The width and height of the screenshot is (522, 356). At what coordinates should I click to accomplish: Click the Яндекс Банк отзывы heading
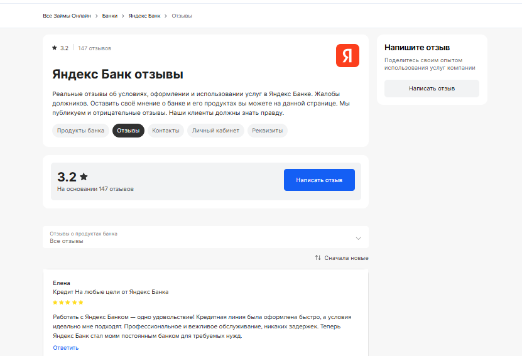point(117,74)
